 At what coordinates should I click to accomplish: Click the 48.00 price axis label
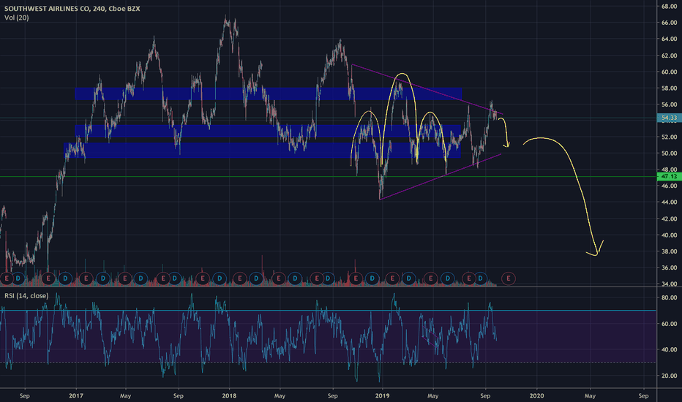point(669,170)
